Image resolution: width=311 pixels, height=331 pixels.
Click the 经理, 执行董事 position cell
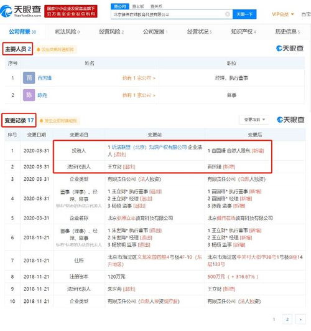click(x=231, y=78)
